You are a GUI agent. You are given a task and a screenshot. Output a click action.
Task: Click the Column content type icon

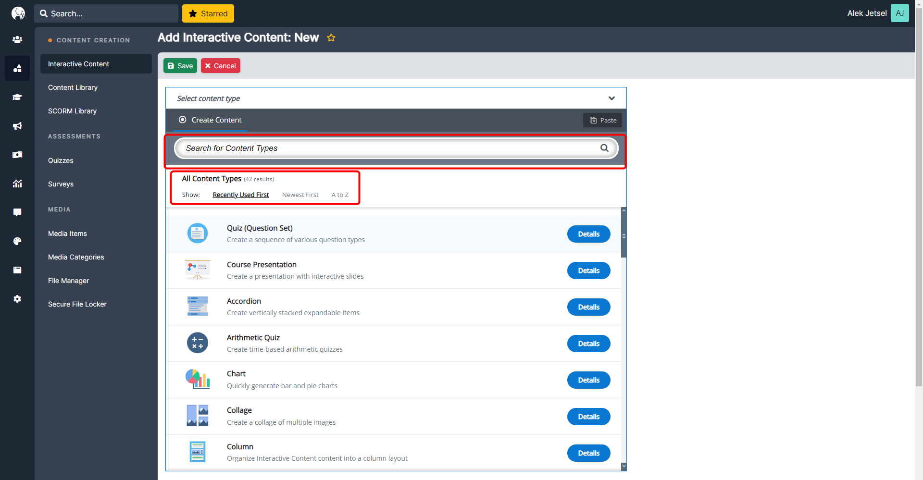pyautogui.click(x=198, y=452)
